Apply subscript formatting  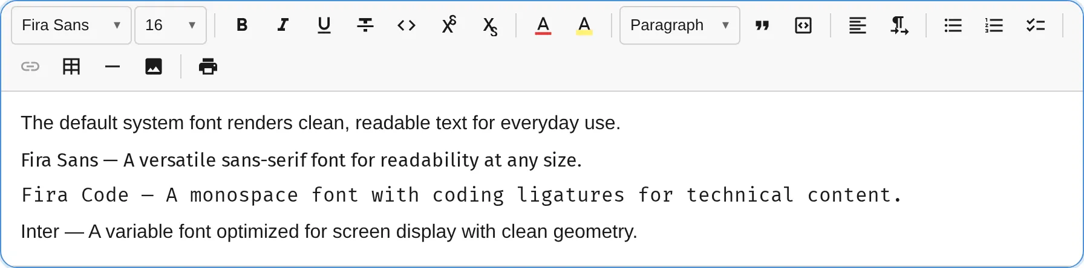pyautogui.click(x=489, y=25)
